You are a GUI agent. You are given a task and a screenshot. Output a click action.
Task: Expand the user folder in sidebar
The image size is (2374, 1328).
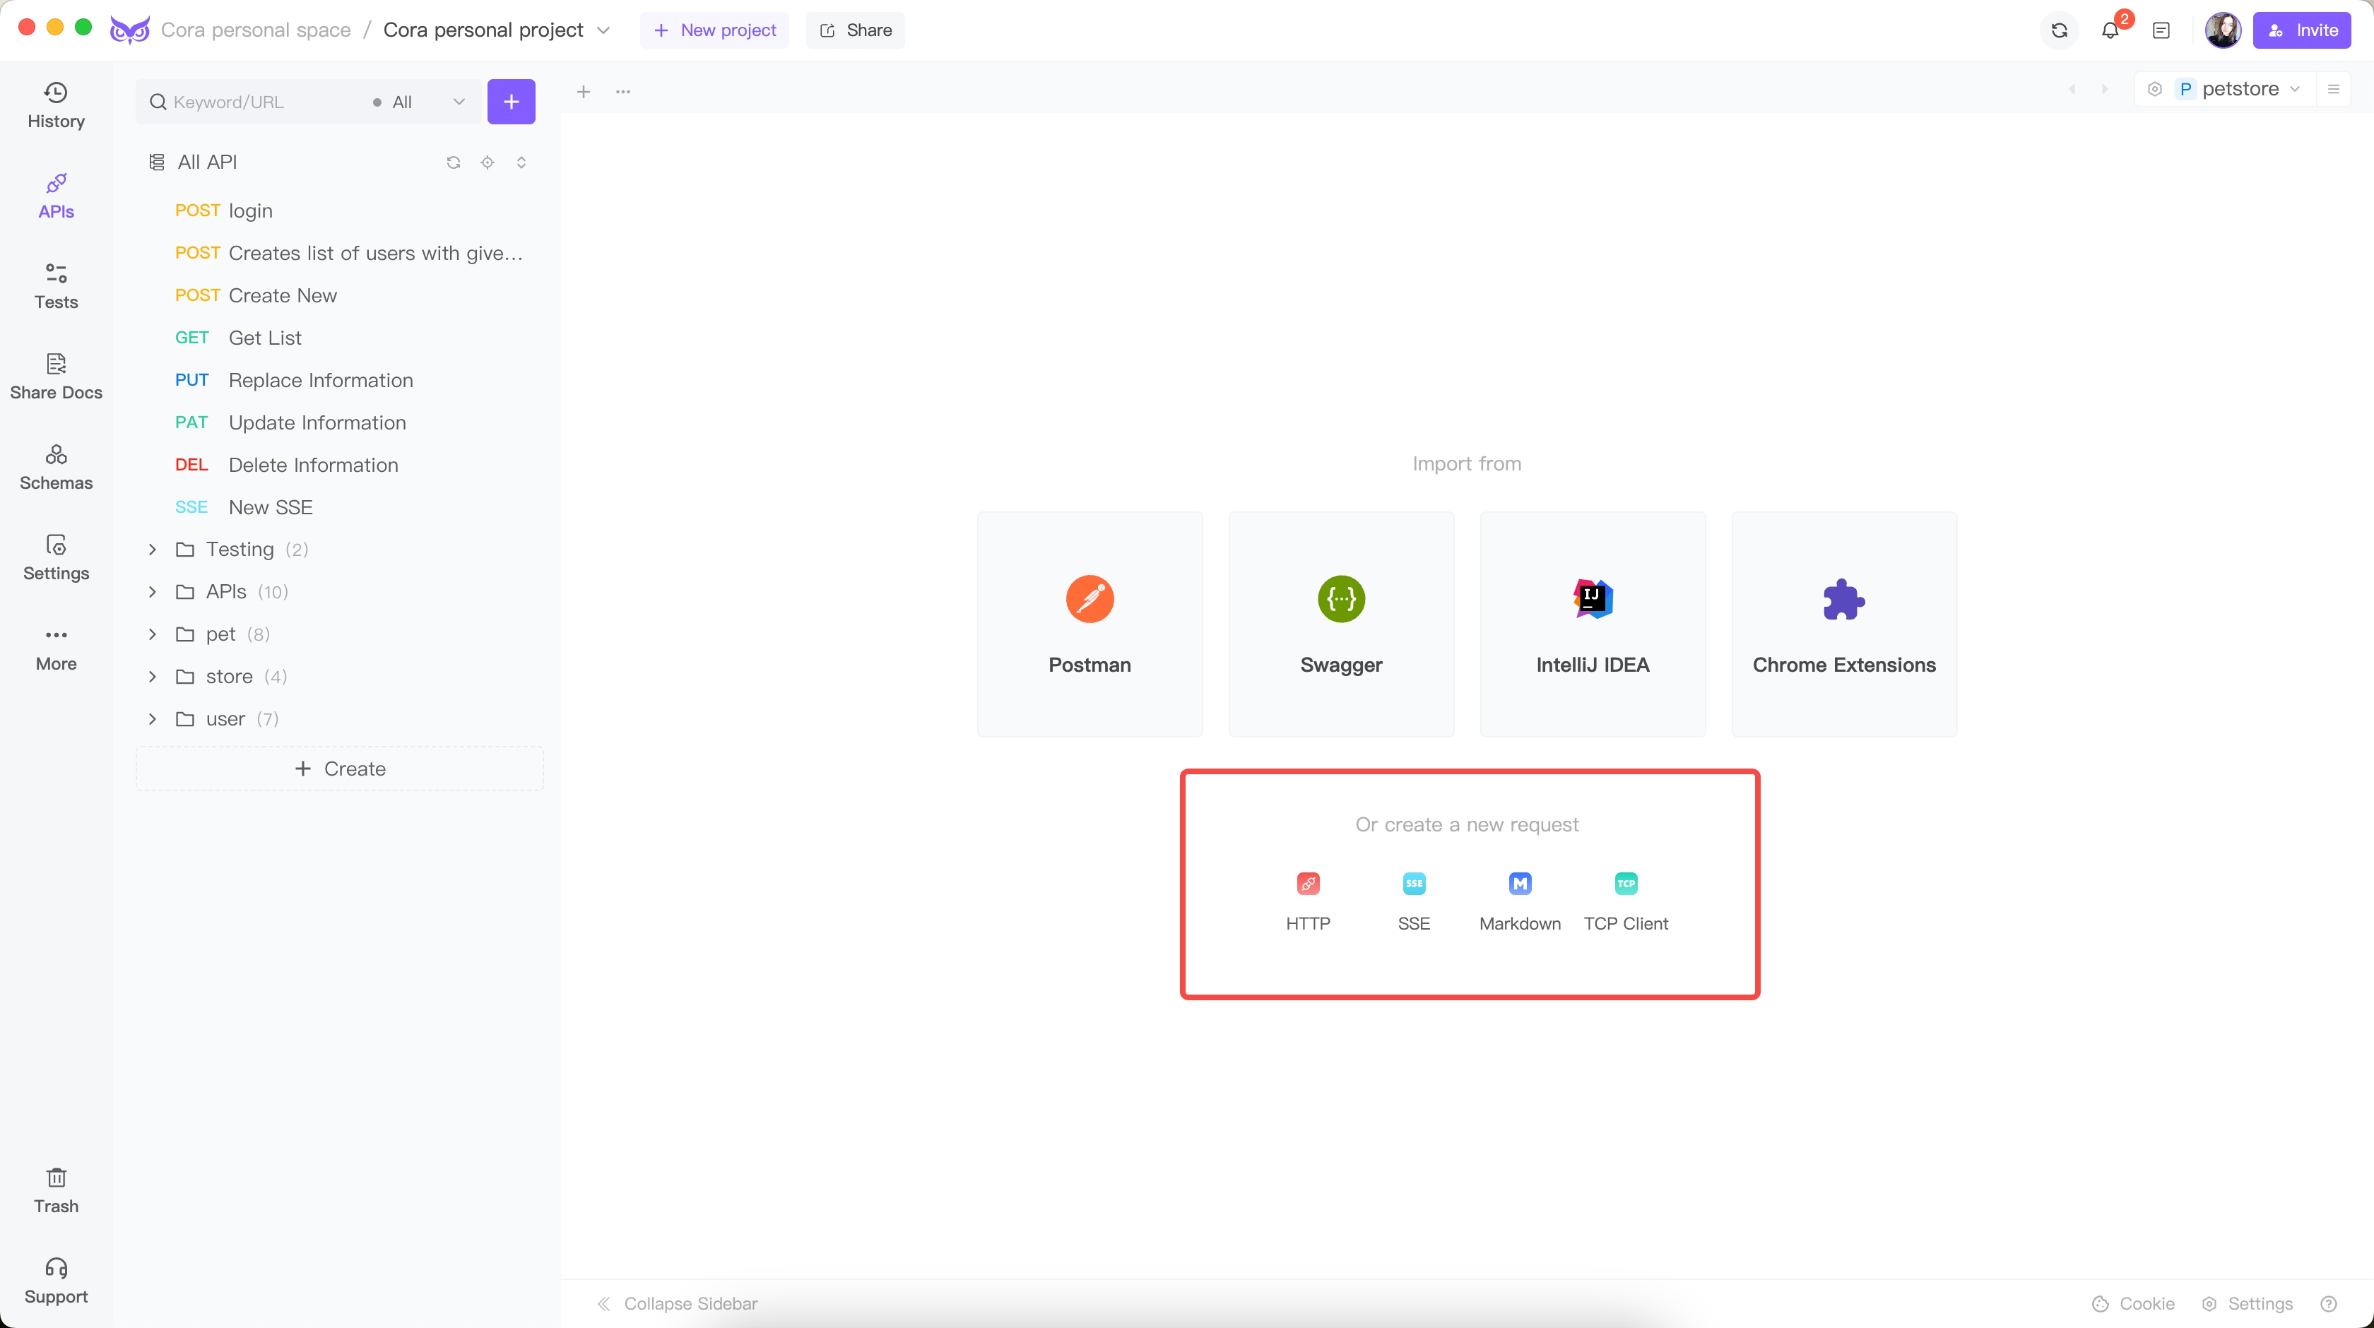pyautogui.click(x=153, y=718)
